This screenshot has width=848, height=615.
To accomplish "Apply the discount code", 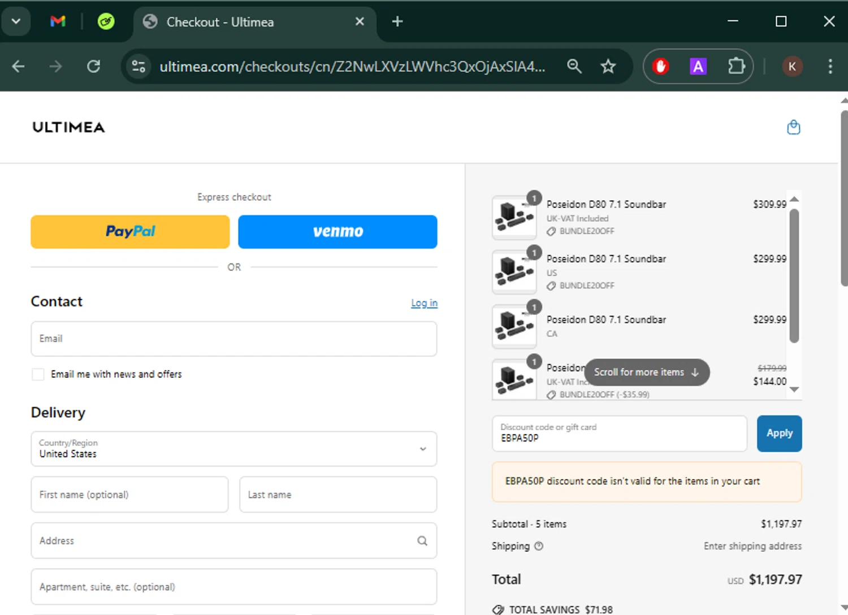I will [x=780, y=434].
